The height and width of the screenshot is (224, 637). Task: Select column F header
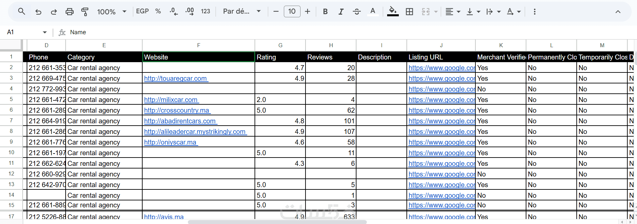pyautogui.click(x=199, y=45)
